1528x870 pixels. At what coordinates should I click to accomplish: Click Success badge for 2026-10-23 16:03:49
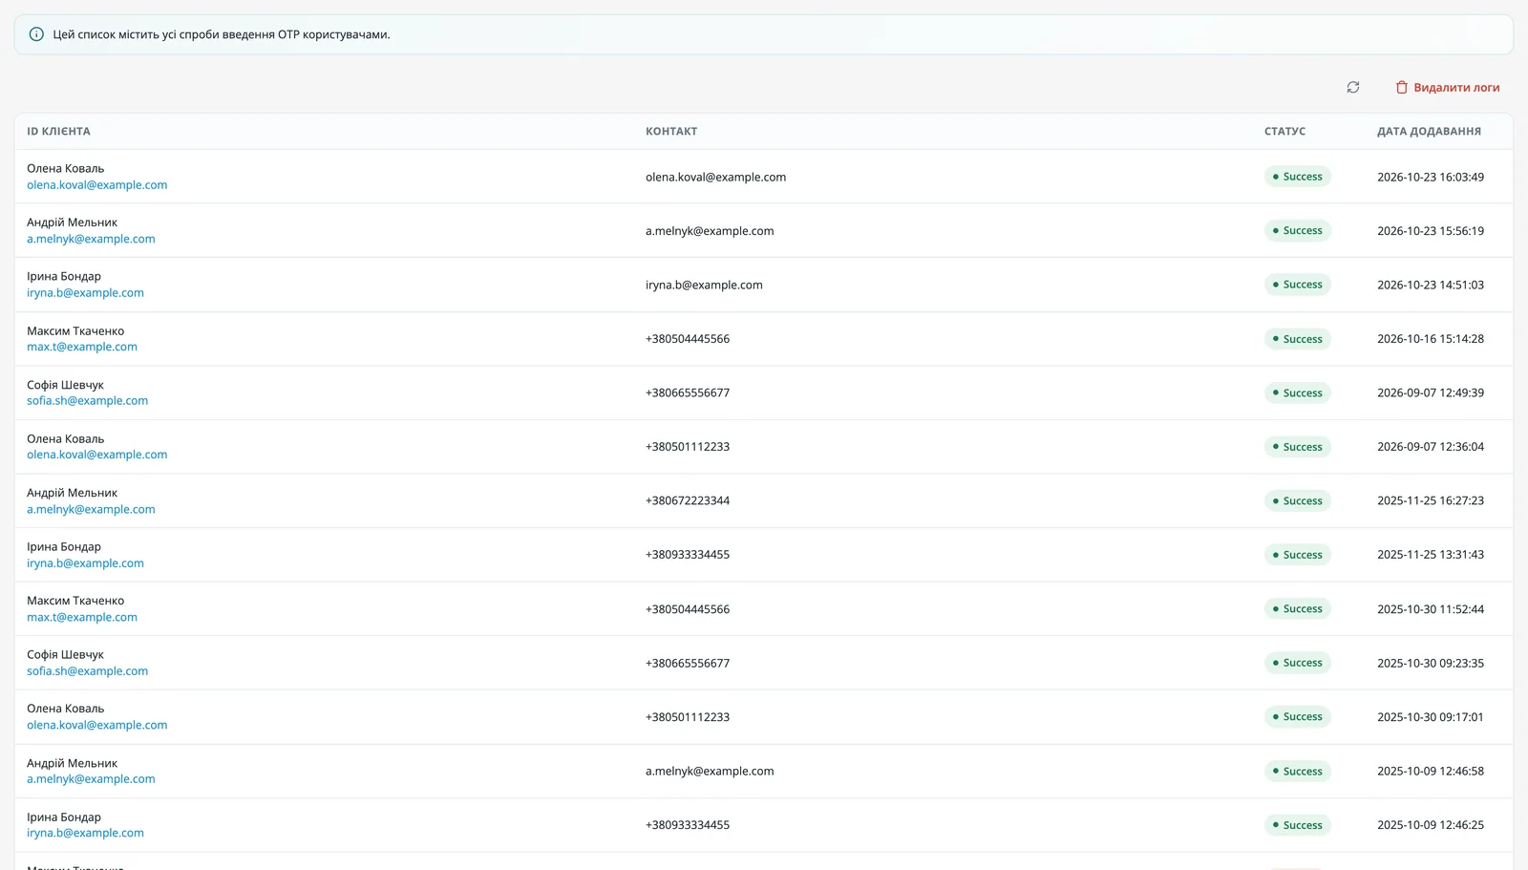coord(1298,177)
